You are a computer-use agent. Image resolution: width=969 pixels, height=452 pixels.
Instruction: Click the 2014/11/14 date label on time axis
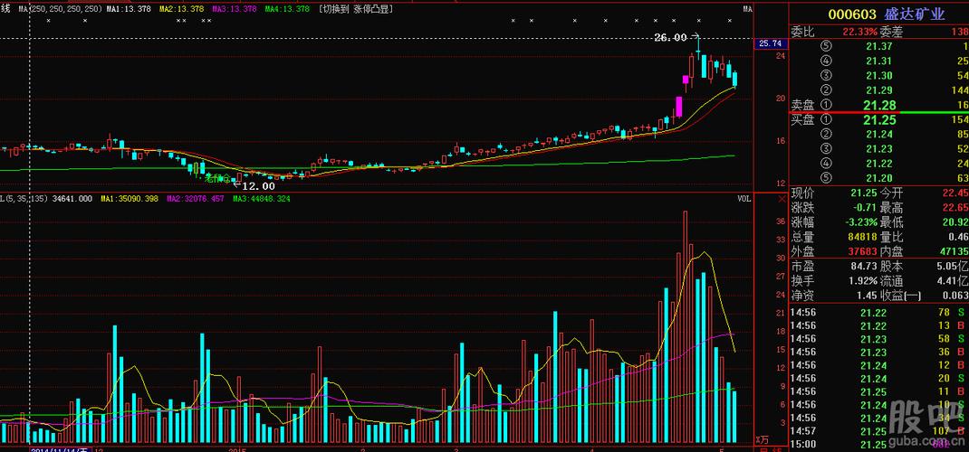pos(62,449)
